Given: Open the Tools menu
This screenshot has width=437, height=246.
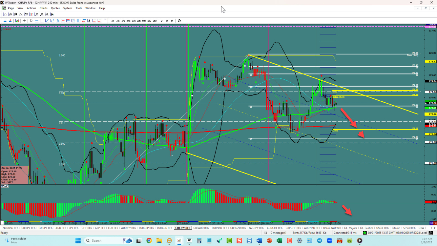Looking at the screenshot, I should [79, 8].
